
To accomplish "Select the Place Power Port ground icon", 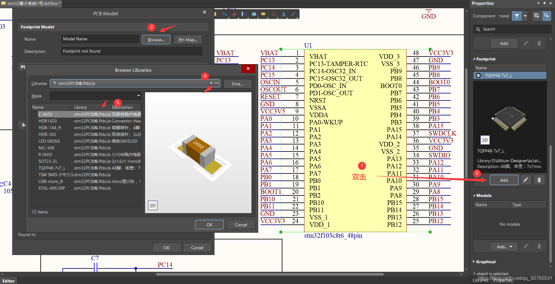I will point(234,14).
